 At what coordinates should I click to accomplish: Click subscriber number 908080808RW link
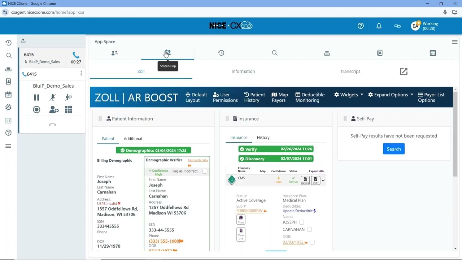click(x=249, y=211)
